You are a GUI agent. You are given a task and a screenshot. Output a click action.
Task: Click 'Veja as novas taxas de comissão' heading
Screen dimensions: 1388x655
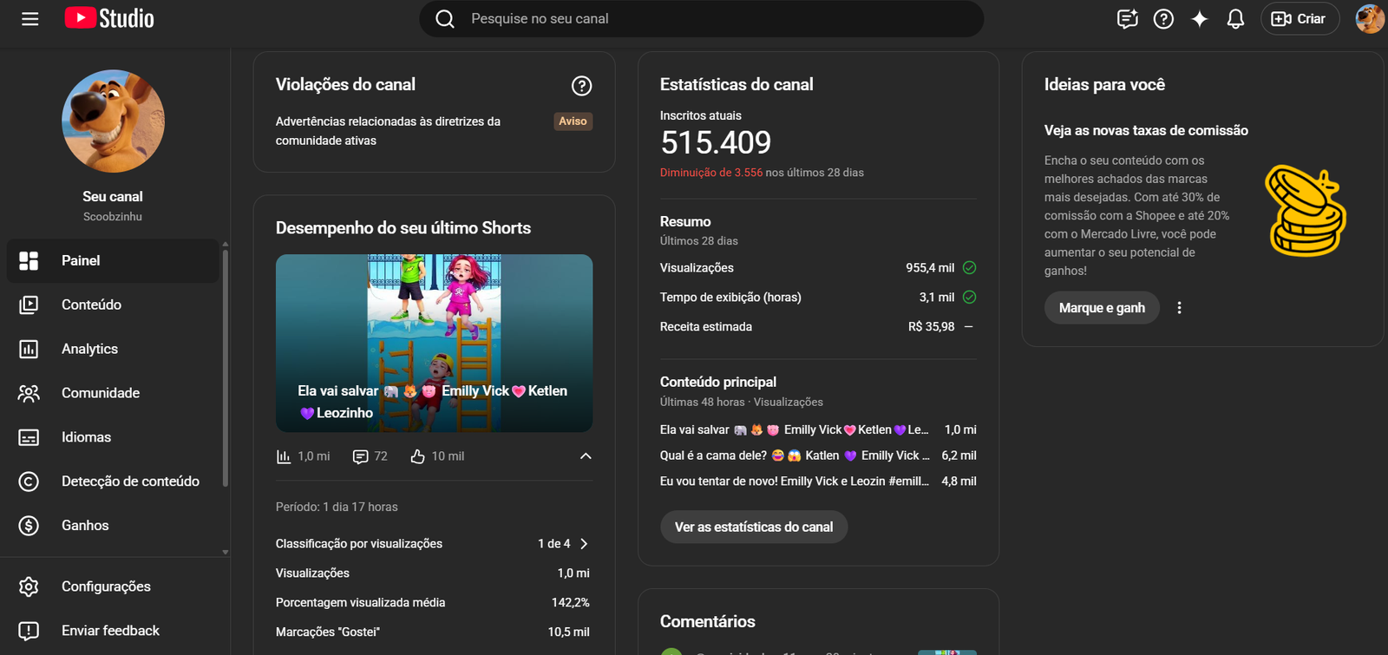click(x=1146, y=130)
